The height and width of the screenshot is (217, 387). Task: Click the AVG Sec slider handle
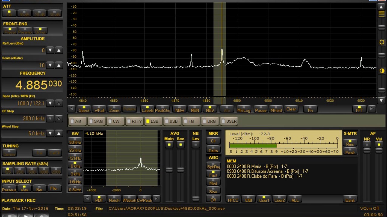pos(180,170)
